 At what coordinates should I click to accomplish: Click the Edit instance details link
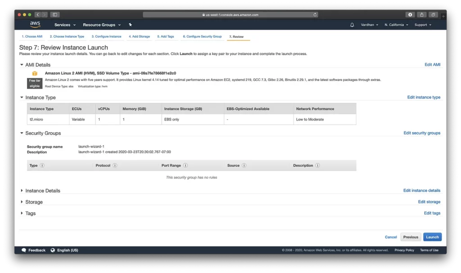(x=421, y=191)
